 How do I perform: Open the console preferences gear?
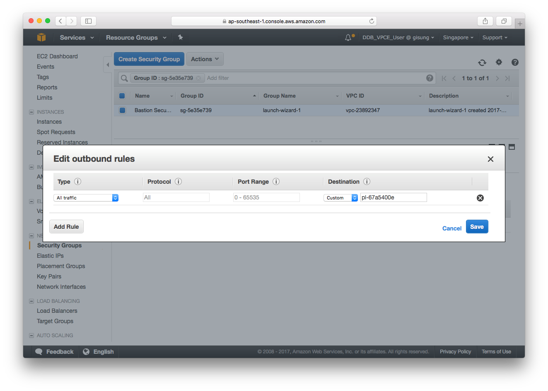[x=498, y=62]
